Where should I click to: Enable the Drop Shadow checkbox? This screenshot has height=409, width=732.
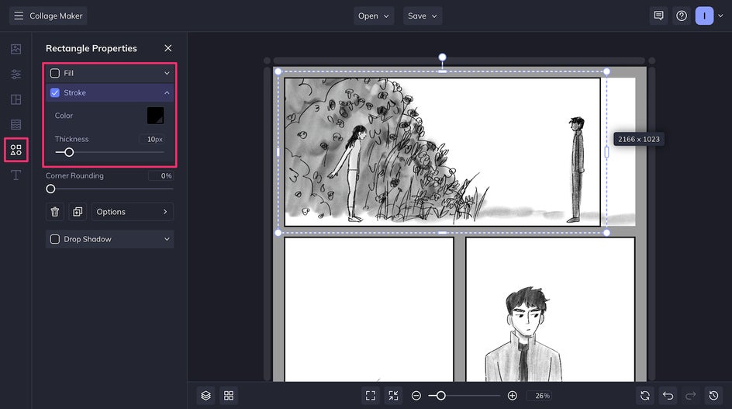[x=55, y=239]
